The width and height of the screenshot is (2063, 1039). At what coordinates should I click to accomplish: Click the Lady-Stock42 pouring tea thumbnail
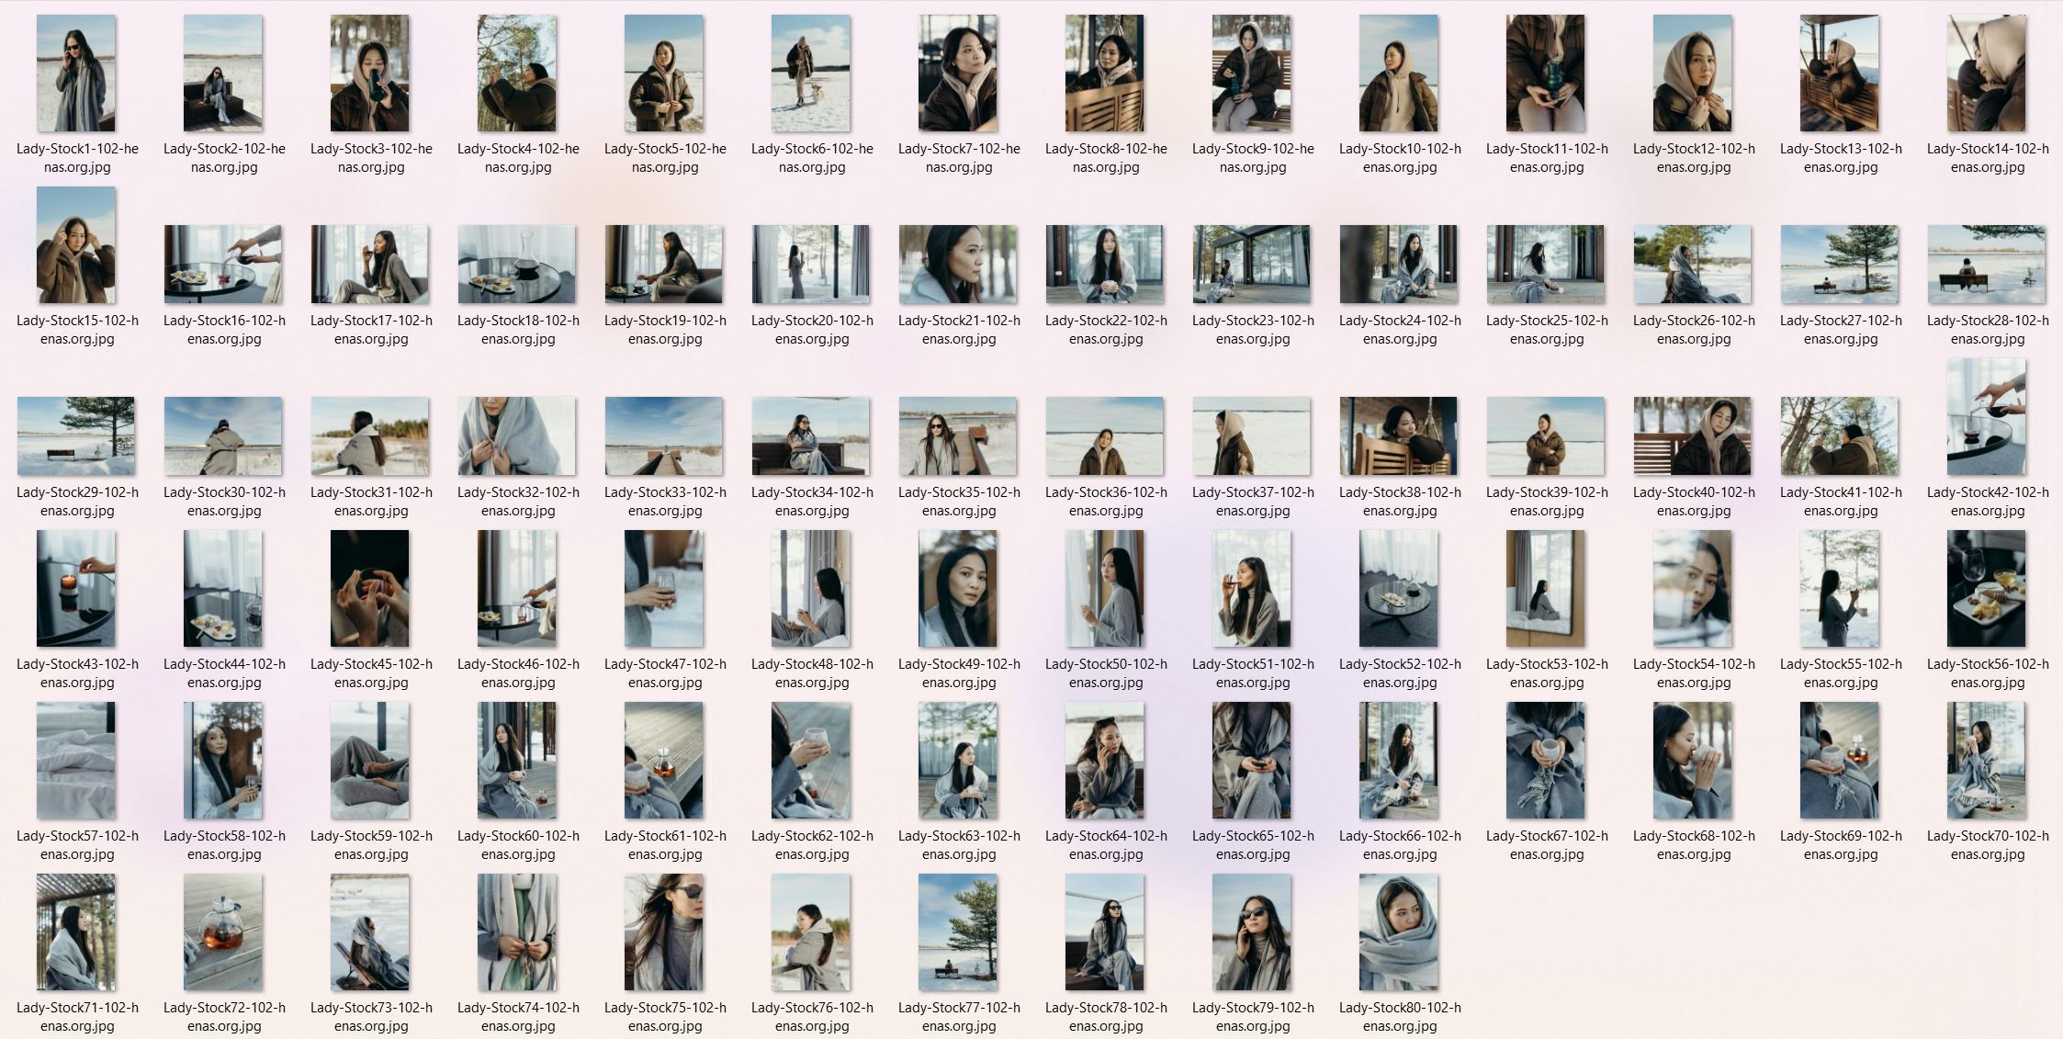1987,416
